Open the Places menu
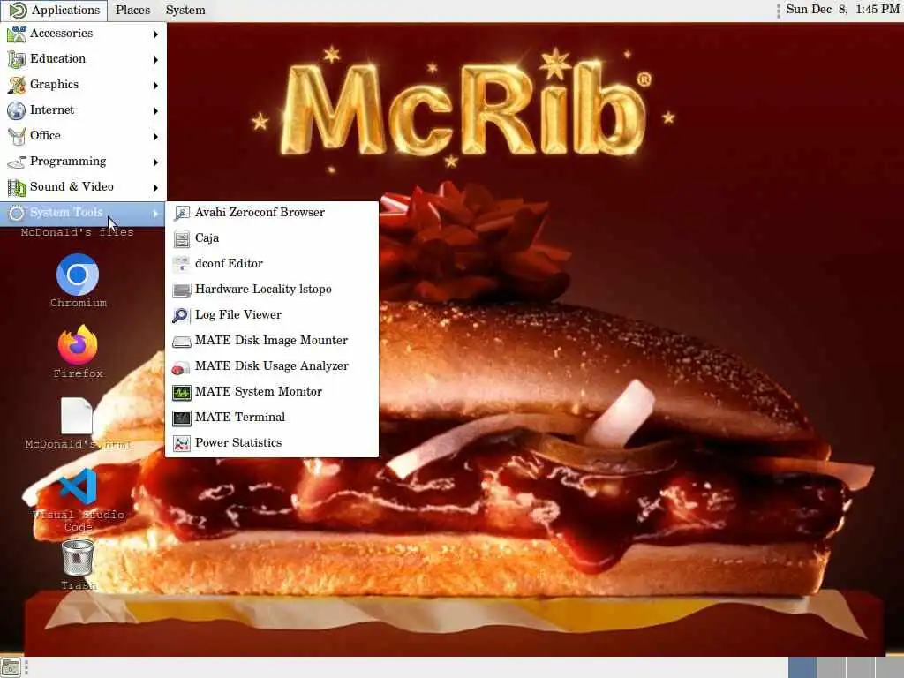The width and height of the screenshot is (904, 678). [132, 10]
